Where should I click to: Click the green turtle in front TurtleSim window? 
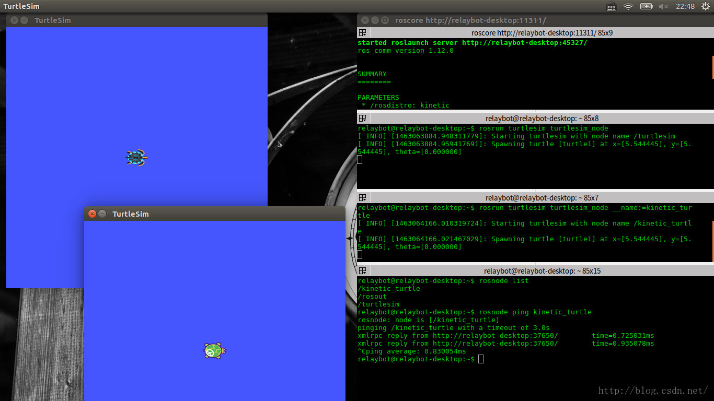[x=214, y=351]
